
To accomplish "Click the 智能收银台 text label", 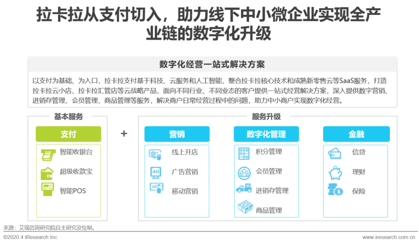I will point(76,152).
